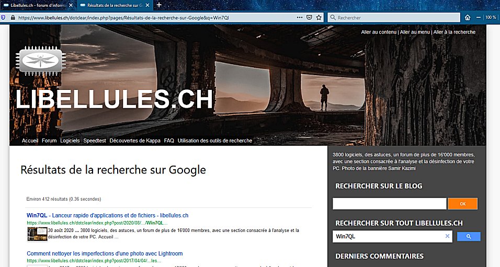The image size is (500, 267).
Task: Click RECHERCHER SUR LE BLOG heading
Action: click(379, 186)
